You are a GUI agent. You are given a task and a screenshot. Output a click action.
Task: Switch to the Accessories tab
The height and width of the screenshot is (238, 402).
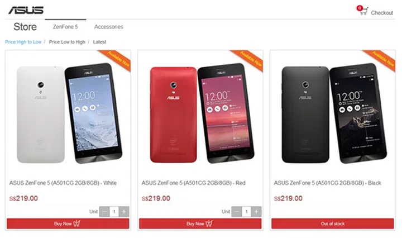coord(109,27)
